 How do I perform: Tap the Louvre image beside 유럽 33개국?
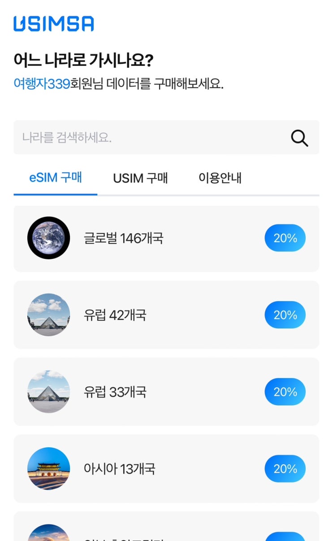pos(48,392)
